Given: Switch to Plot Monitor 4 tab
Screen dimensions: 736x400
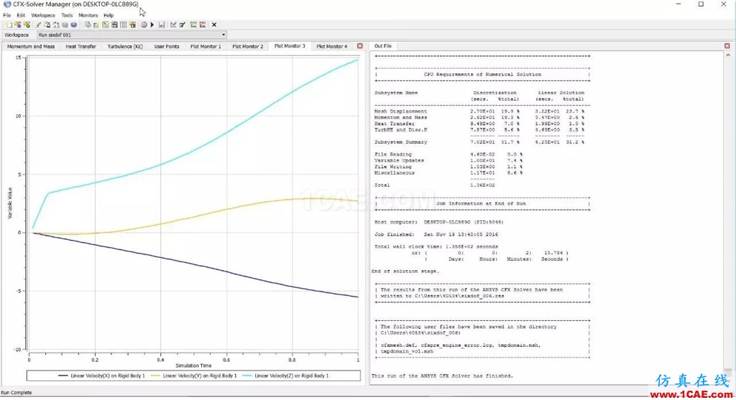Looking at the screenshot, I should [332, 47].
